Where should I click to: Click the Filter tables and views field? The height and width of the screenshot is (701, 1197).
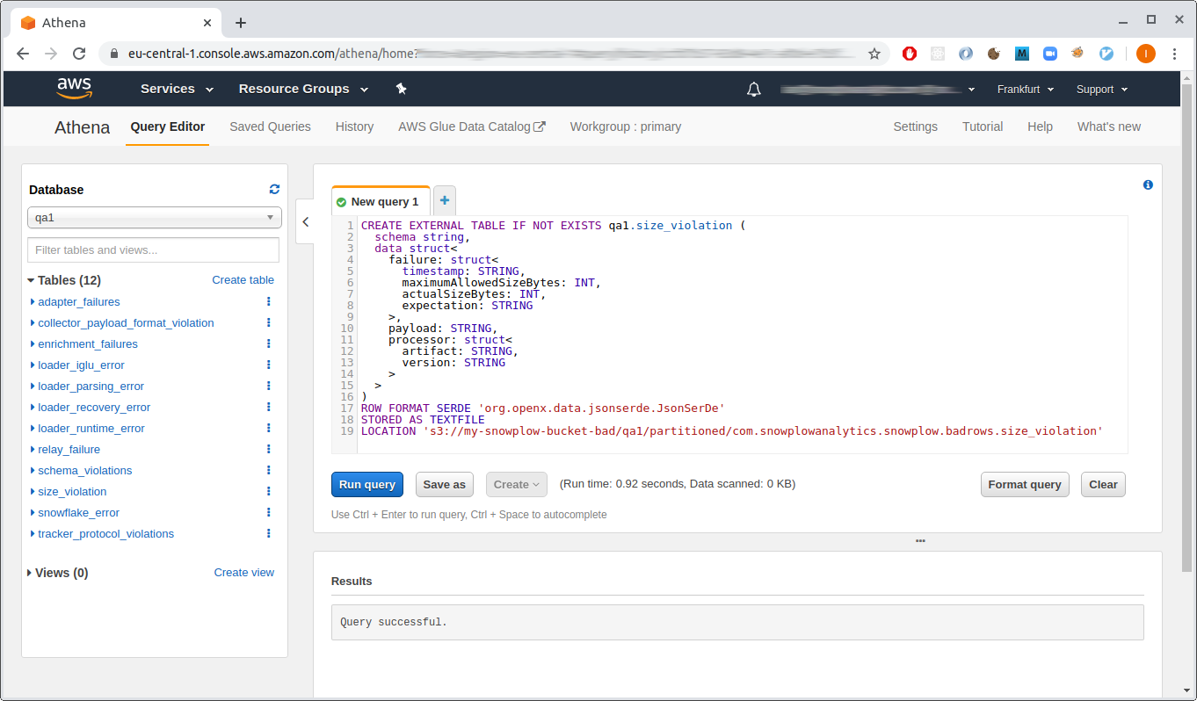coord(154,250)
